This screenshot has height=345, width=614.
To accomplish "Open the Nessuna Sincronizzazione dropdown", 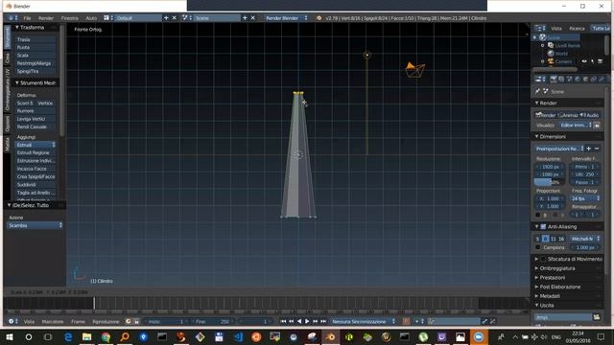I will pos(363,321).
